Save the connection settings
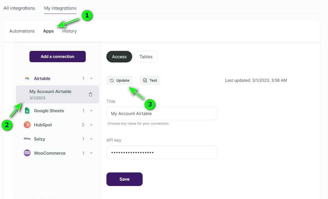The image size is (328, 199). pyautogui.click(x=124, y=179)
